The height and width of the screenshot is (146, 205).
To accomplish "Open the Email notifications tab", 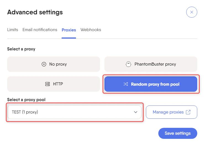I will tap(40, 30).
